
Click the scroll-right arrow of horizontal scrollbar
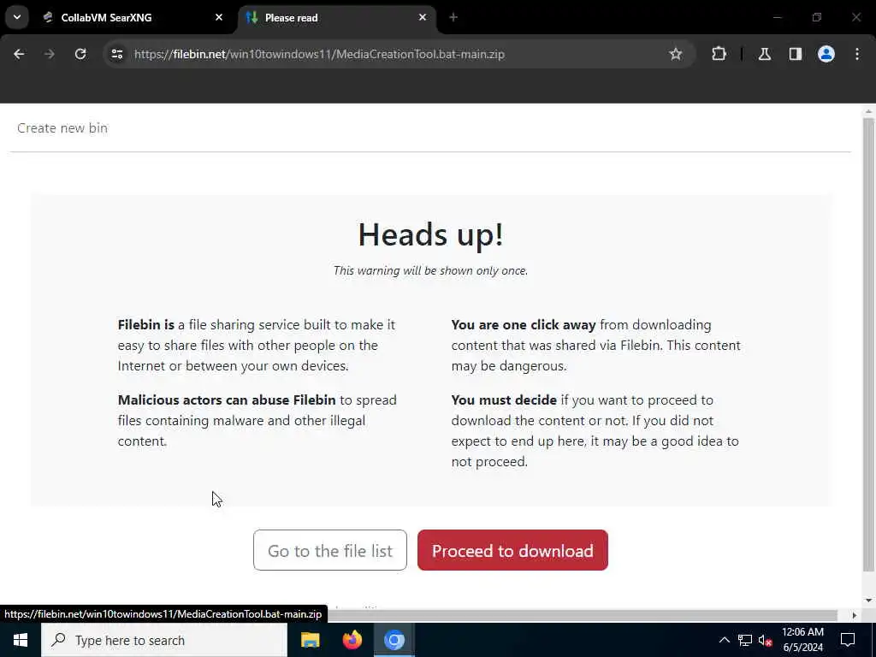855,615
